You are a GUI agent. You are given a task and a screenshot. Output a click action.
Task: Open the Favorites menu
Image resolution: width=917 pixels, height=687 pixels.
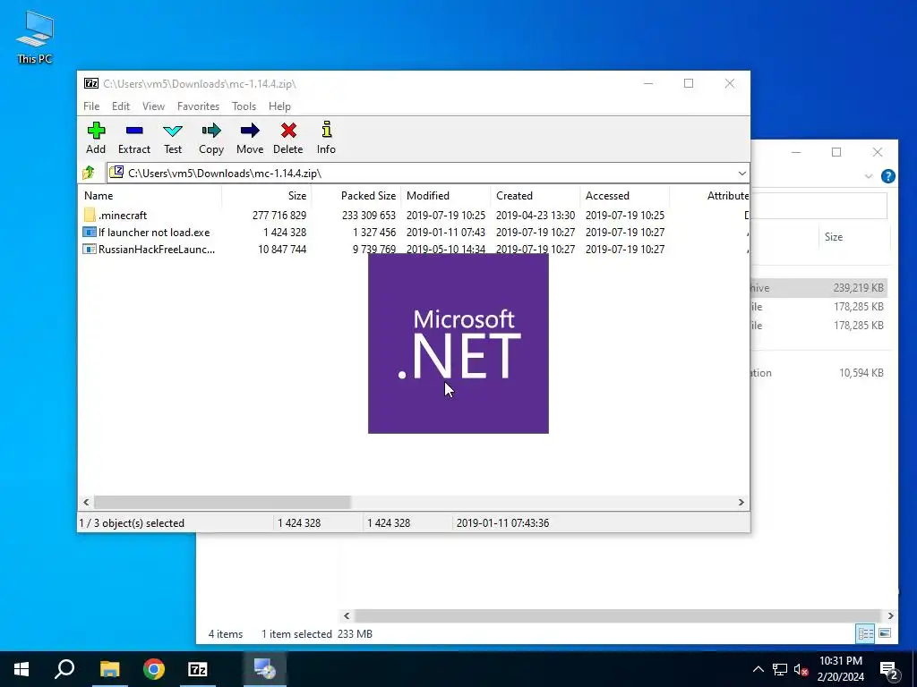(x=198, y=106)
